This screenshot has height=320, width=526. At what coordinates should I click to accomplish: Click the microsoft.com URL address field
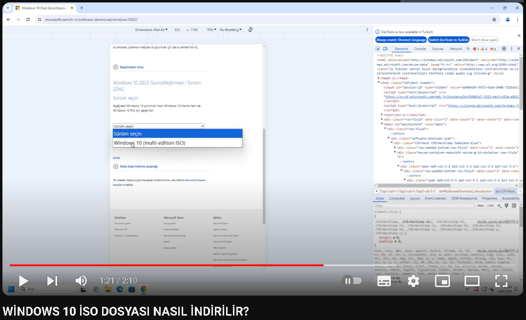(91, 20)
